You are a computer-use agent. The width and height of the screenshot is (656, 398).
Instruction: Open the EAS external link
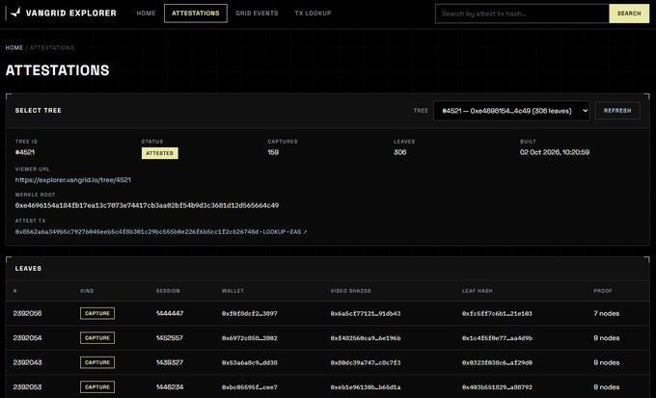298,231
